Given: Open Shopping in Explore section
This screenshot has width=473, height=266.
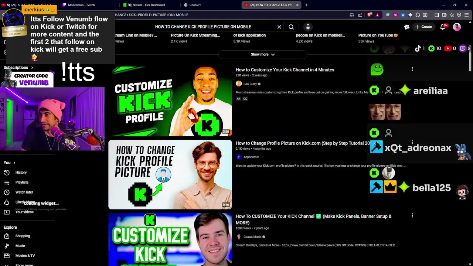Looking at the screenshot, I should point(23,236).
